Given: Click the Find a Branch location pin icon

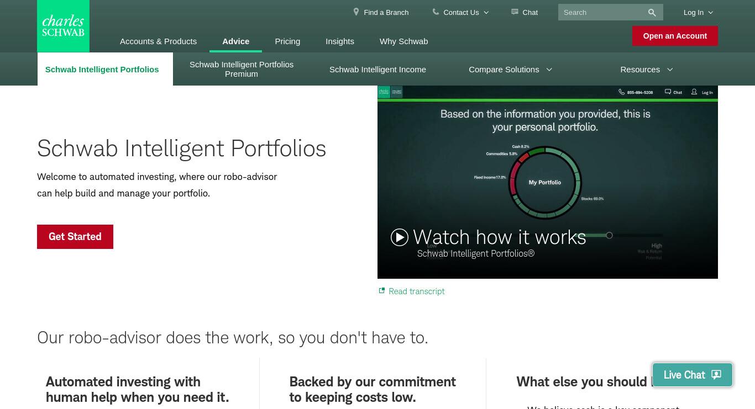Looking at the screenshot, I should (356, 12).
